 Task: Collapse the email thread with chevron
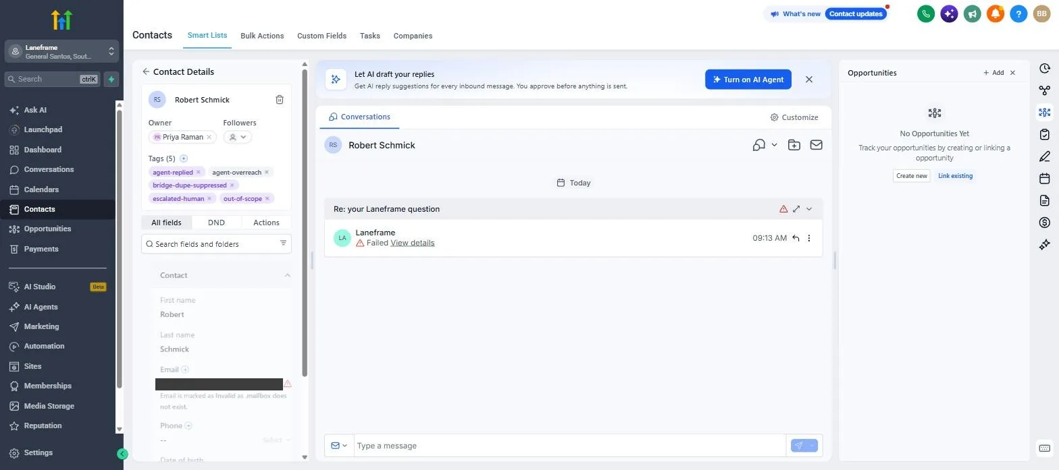pyautogui.click(x=809, y=209)
